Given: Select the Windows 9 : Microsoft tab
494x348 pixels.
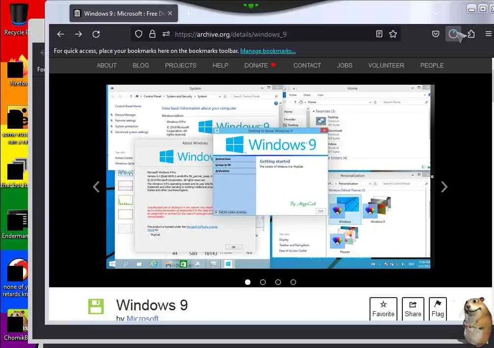Looking at the screenshot, I should (x=123, y=14).
